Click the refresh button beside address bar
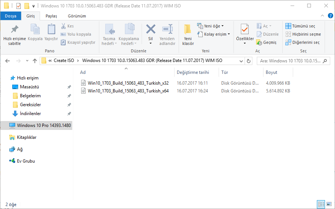Viewport: 335px width, 209px height. pyautogui.click(x=249, y=61)
